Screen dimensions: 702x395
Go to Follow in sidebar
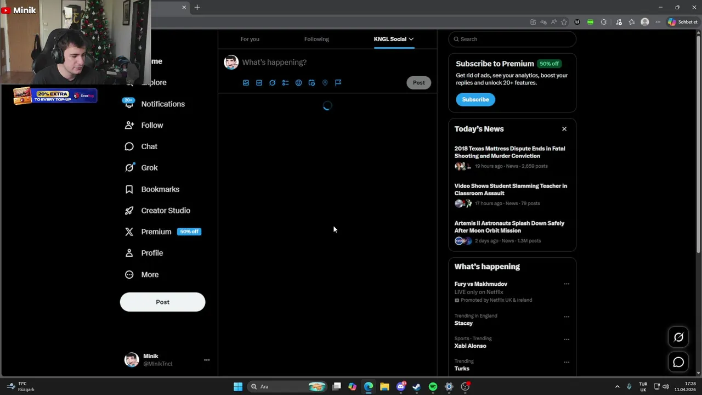[144, 125]
